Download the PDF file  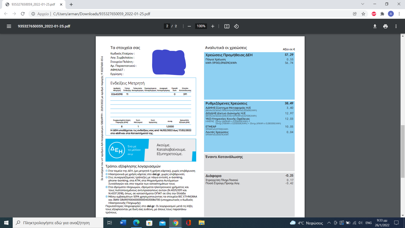375,26
